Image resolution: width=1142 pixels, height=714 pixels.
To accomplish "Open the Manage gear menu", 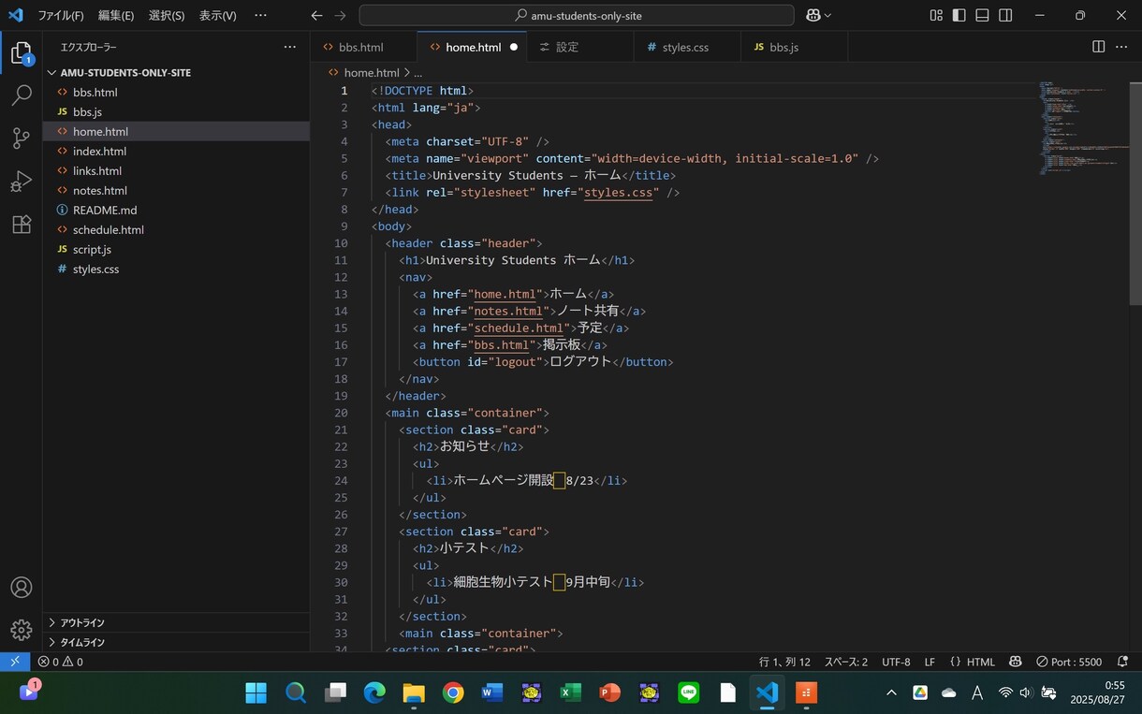I will (22, 630).
